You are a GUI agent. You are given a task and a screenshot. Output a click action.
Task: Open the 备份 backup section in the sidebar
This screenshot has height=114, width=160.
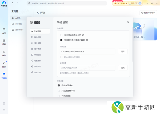click(x=4, y=53)
